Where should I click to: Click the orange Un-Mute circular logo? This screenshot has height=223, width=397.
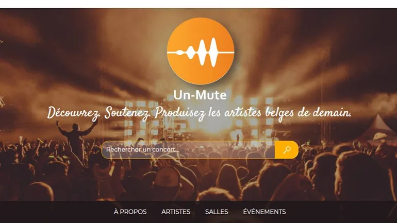click(x=201, y=51)
